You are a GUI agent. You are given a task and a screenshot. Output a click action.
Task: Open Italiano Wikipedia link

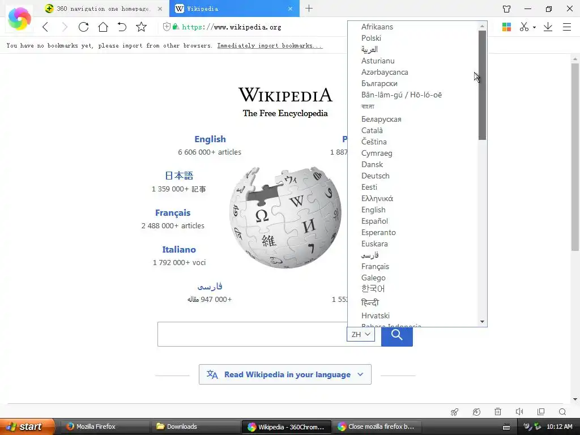point(179,250)
